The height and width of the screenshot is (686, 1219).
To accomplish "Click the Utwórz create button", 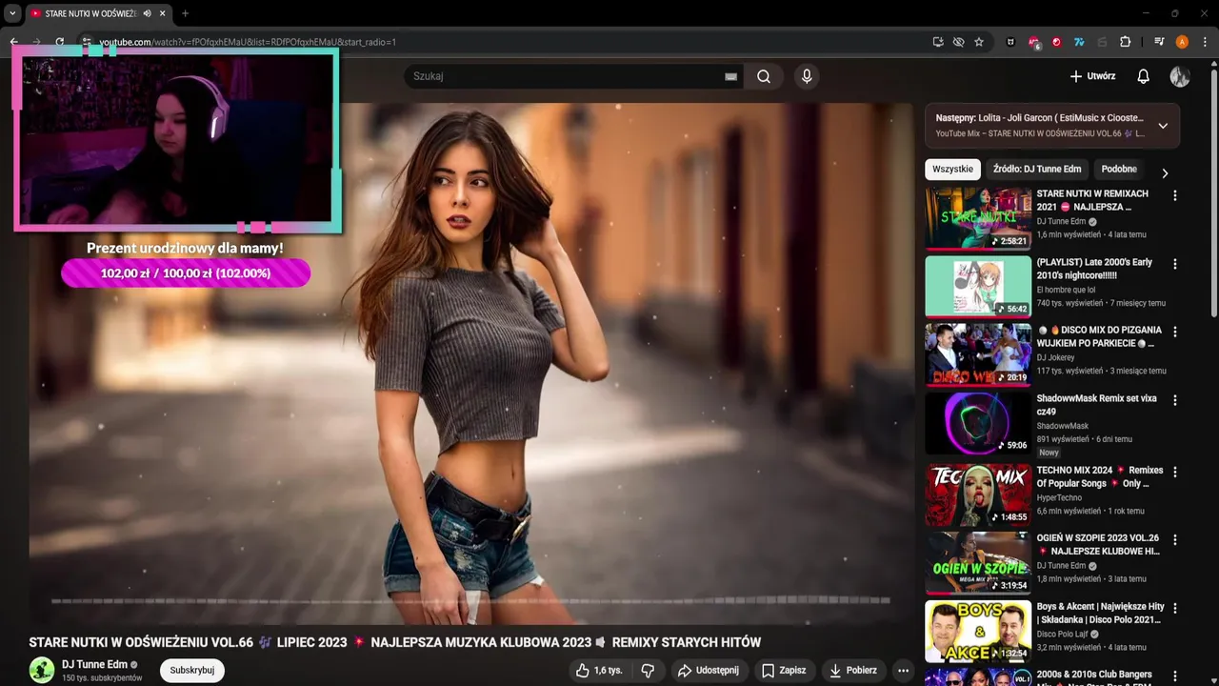I will click(x=1092, y=76).
